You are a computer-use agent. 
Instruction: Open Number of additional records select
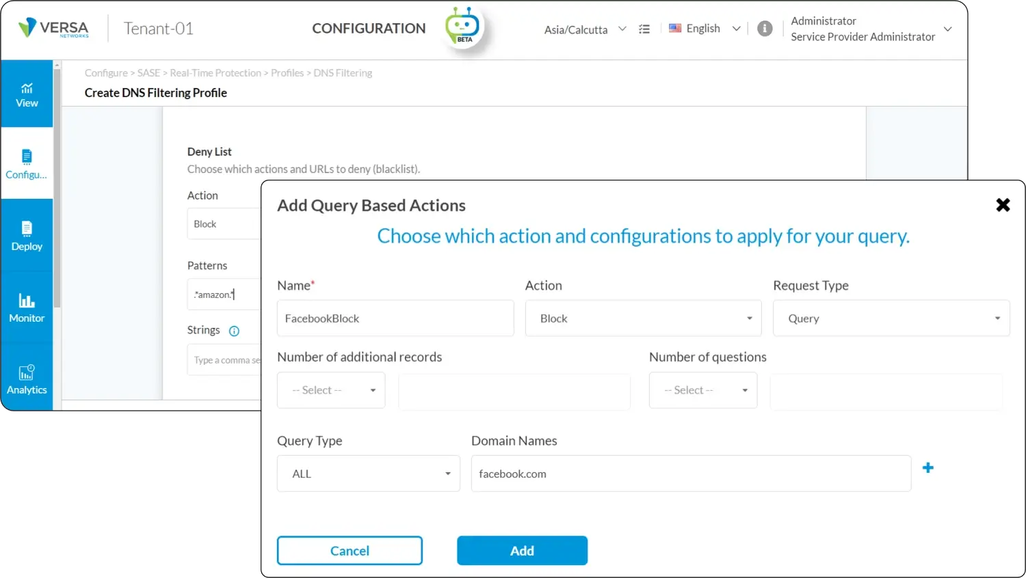point(331,390)
